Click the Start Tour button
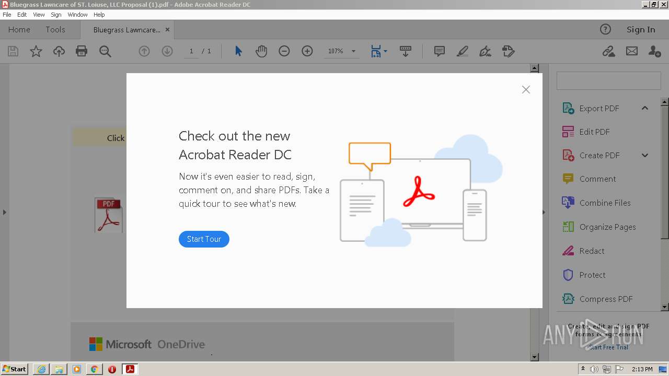 (204, 239)
